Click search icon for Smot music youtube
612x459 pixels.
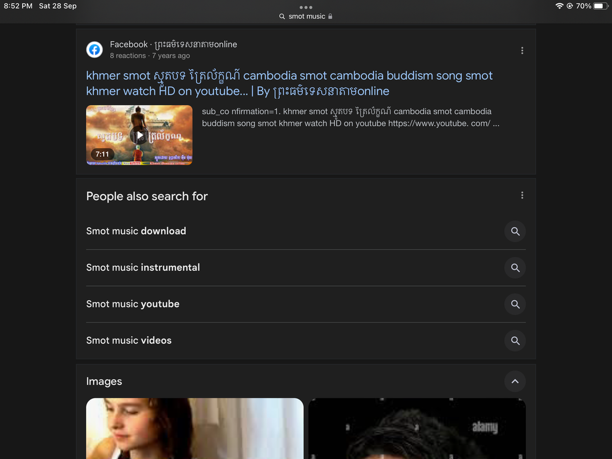[x=515, y=304]
